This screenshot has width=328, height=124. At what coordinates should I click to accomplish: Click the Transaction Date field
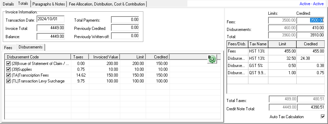[50, 19]
